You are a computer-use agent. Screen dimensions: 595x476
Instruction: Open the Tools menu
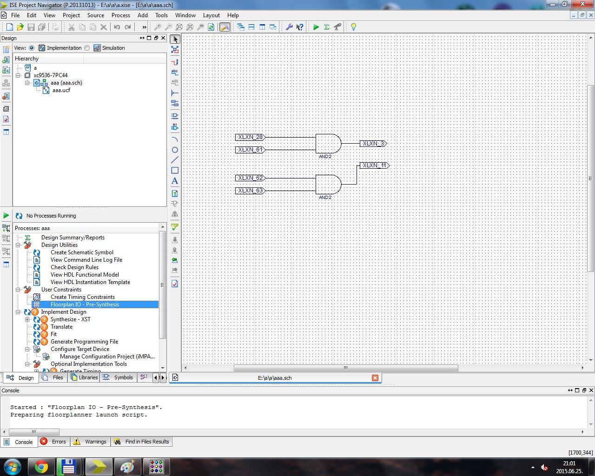161,15
